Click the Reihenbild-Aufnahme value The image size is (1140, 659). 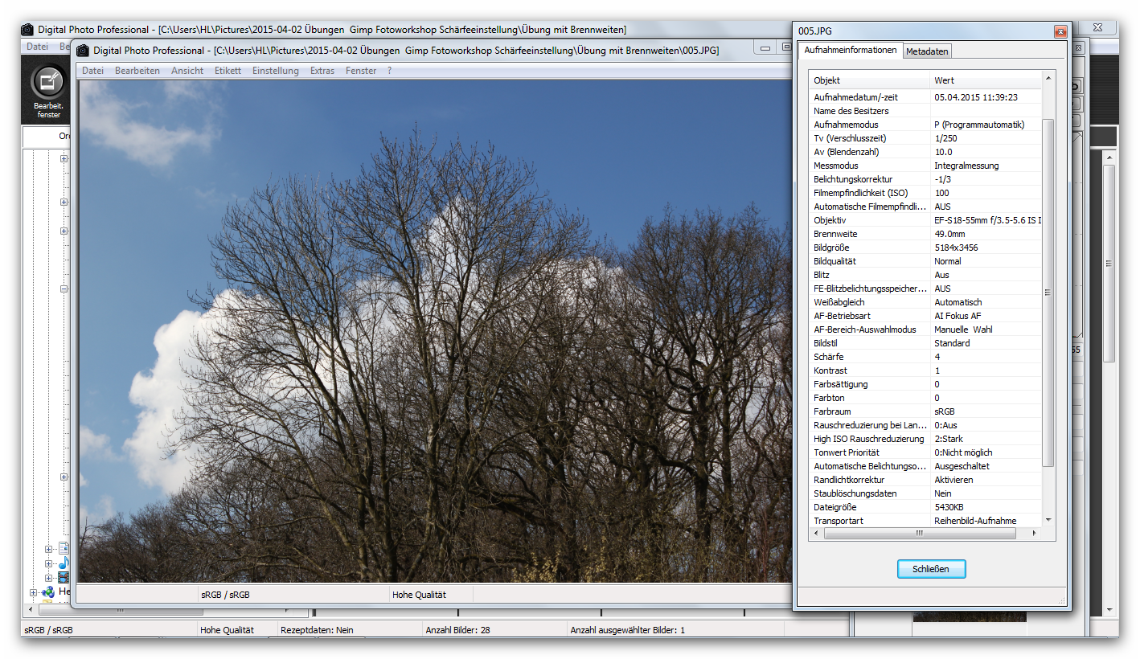pyautogui.click(x=975, y=521)
